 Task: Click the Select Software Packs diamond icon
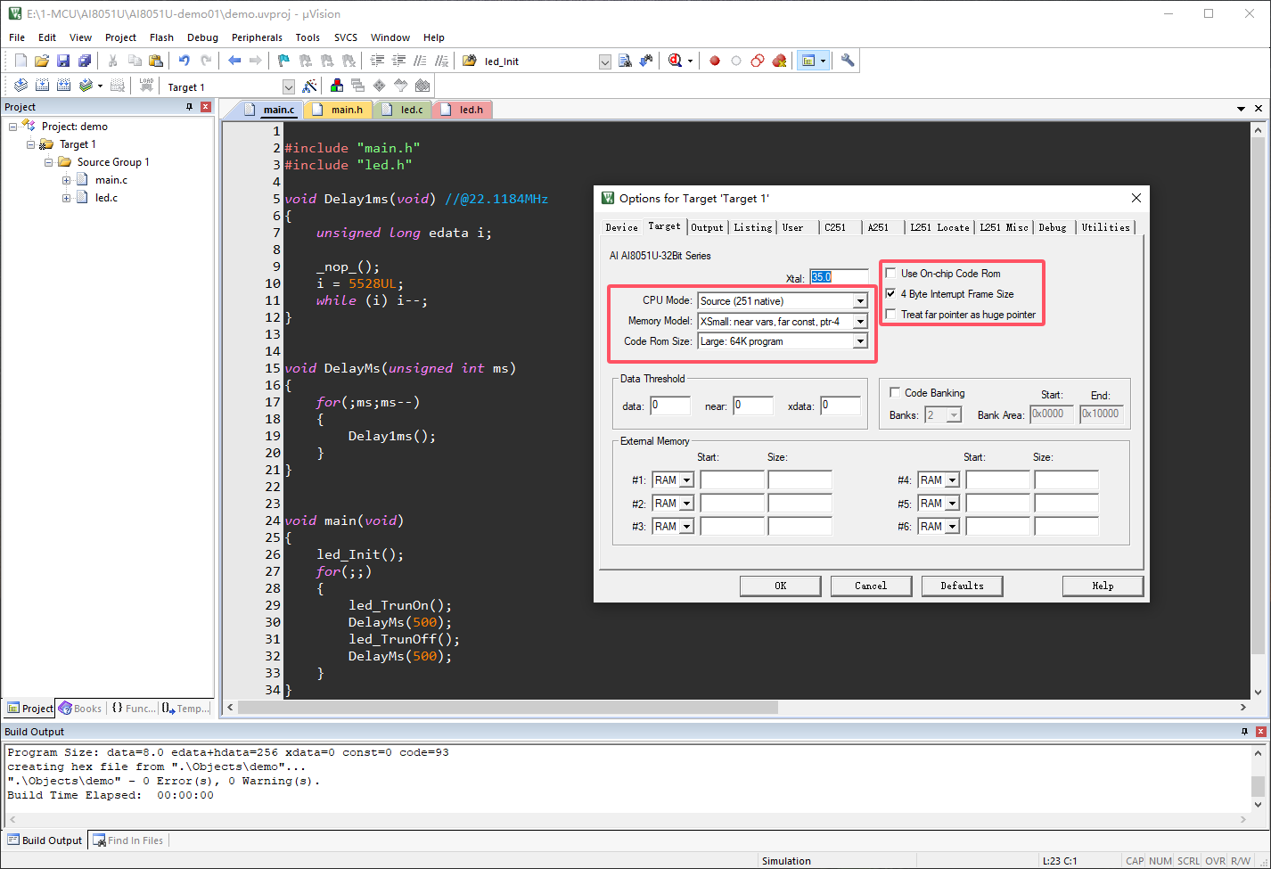tap(380, 86)
